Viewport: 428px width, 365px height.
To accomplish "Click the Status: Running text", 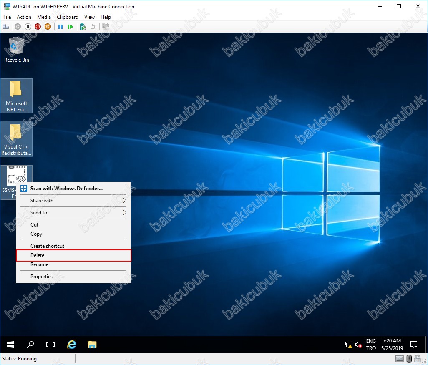I will tap(19, 359).
